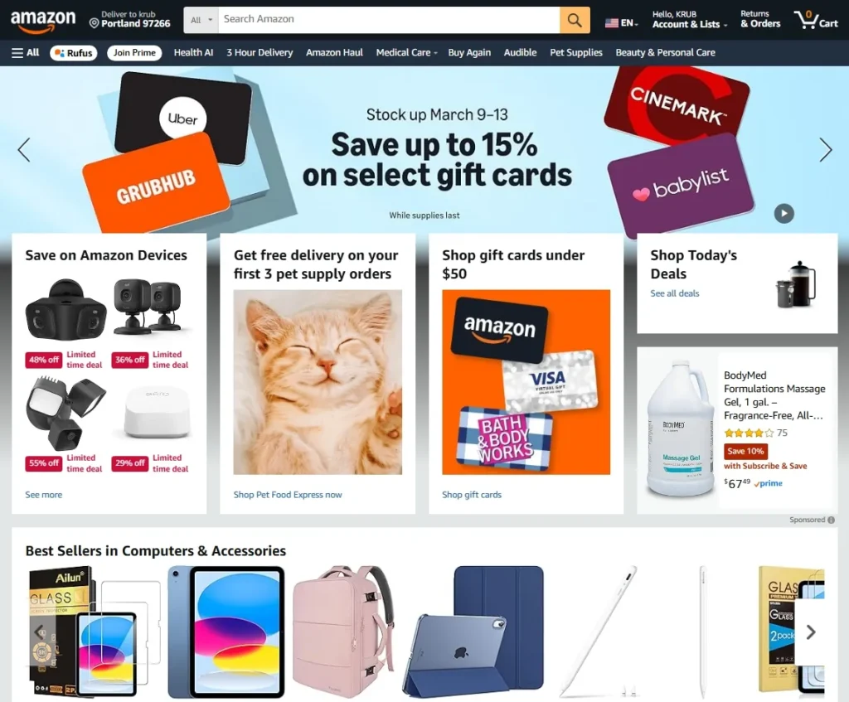Viewport: 849px width, 702px height.
Task: Open the Rufus assistant button
Action: pyautogui.click(x=74, y=52)
